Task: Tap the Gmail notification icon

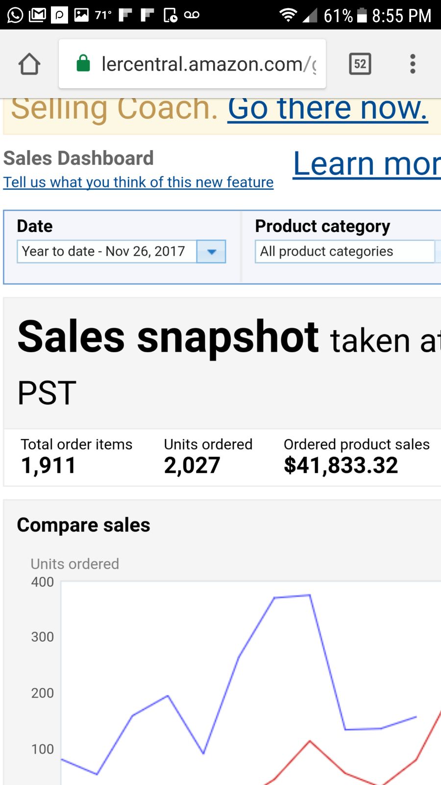Action: [37, 15]
